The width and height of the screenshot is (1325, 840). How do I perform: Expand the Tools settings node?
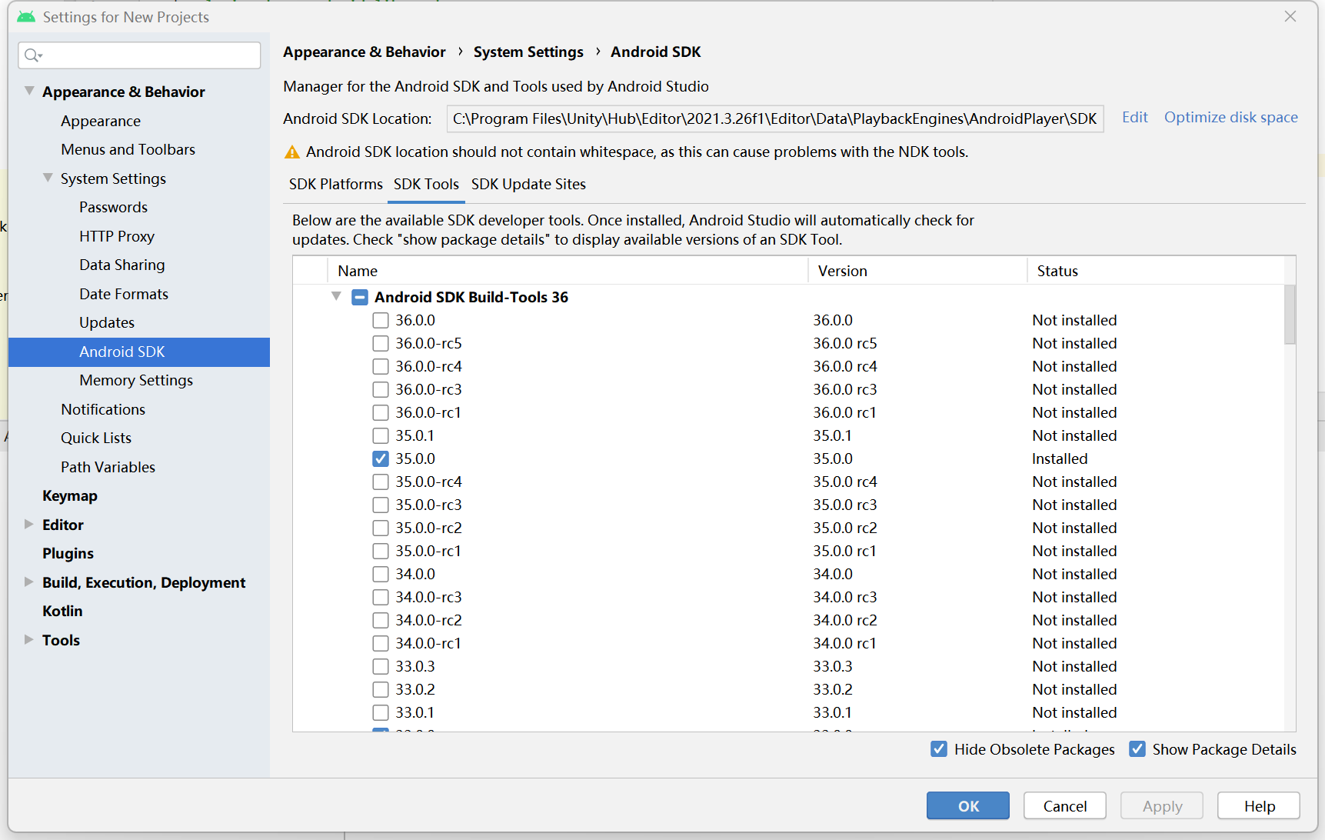pos(28,639)
